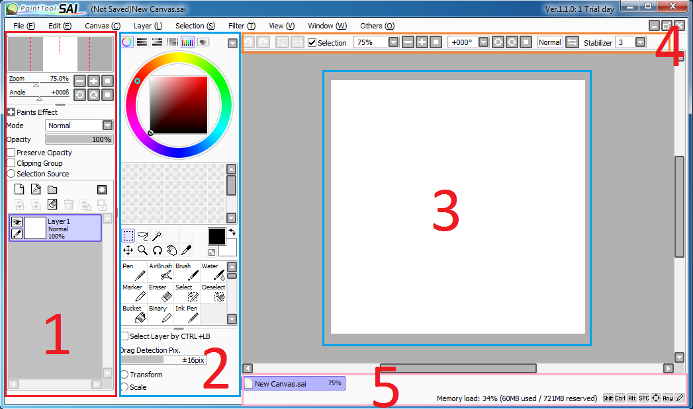The image size is (693, 409).
Task: Select the Lasso tool
Action: [x=142, y=236]
